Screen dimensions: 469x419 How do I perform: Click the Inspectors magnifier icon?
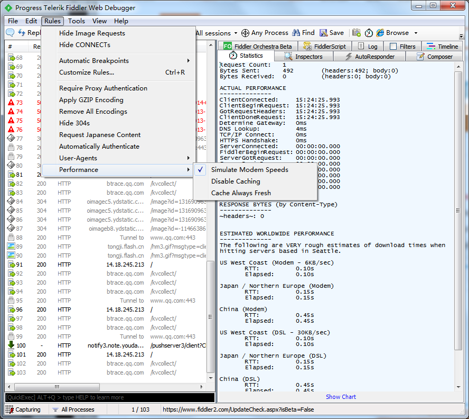(x=288, y=57)
